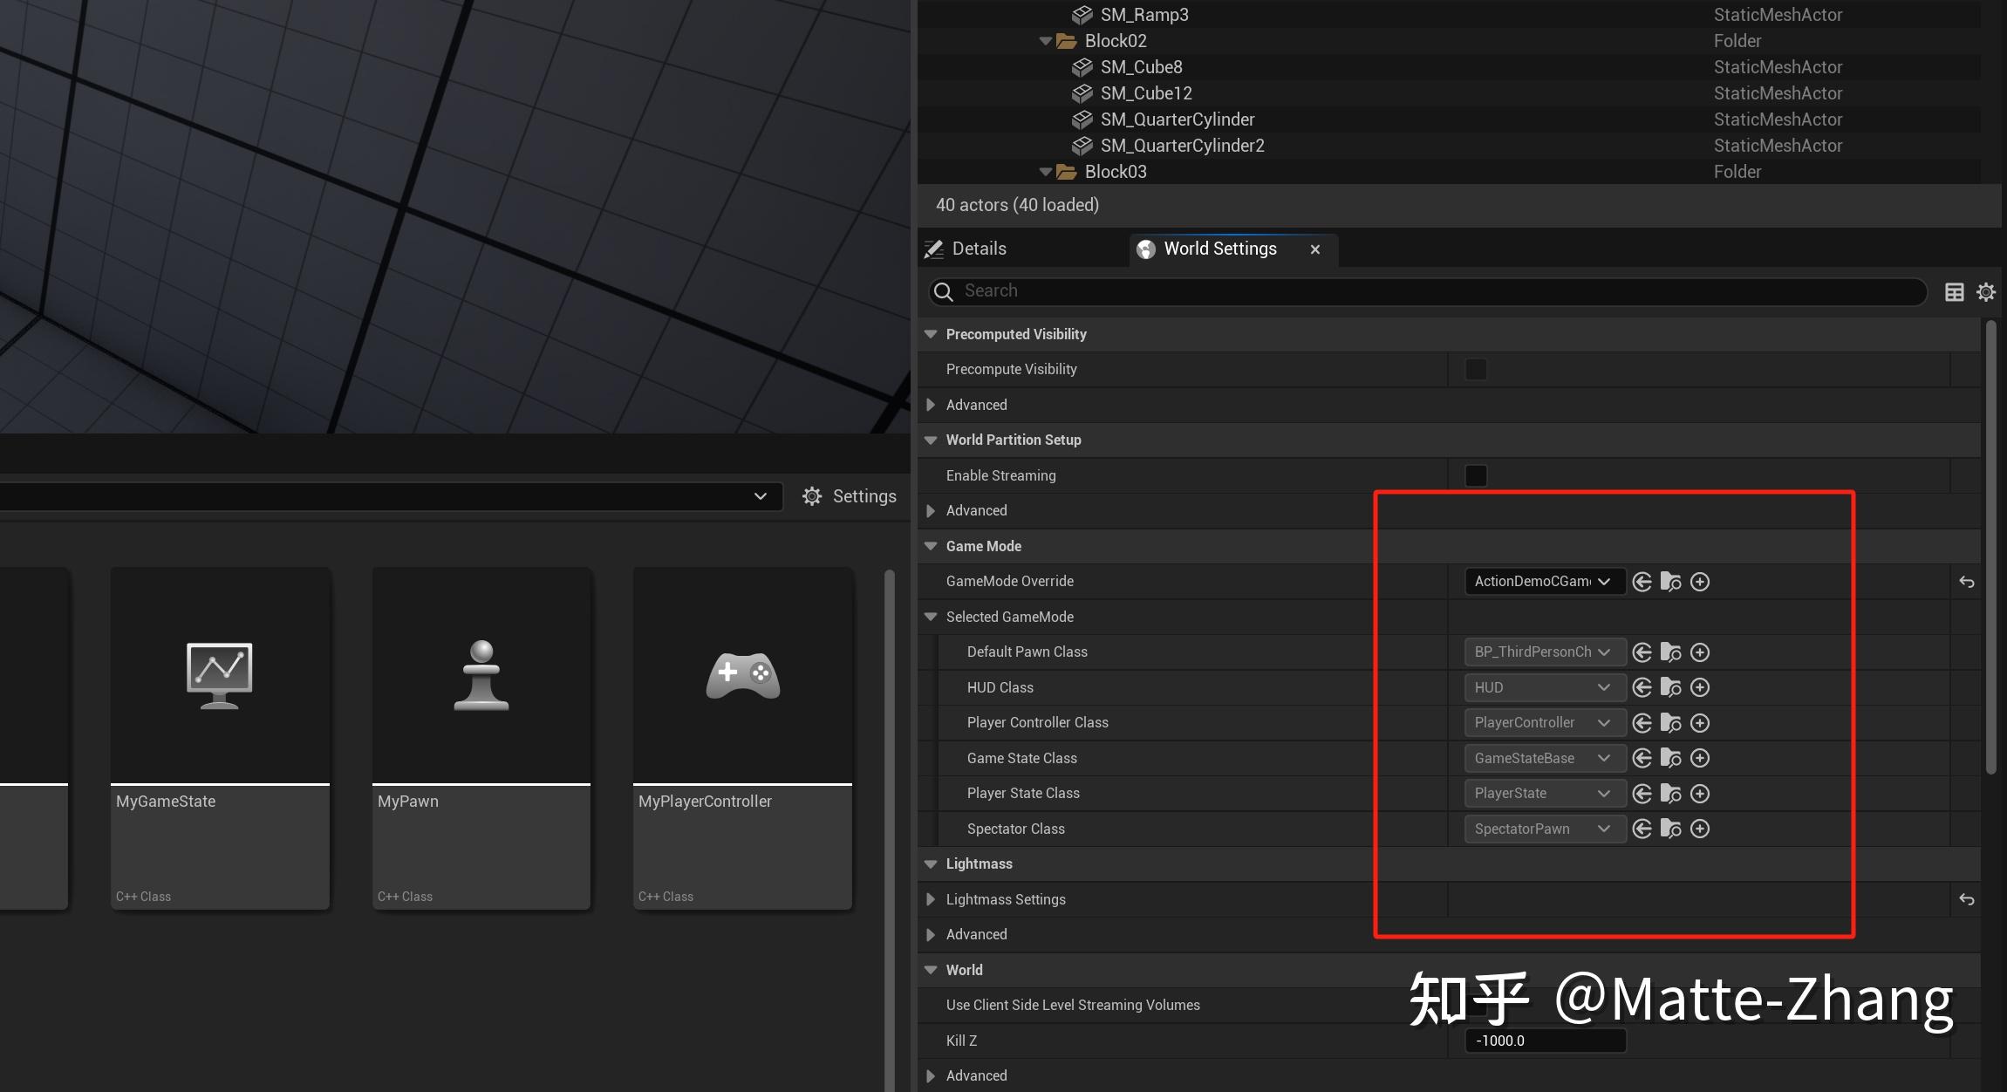Image resolution: width=2007 pixels, height=1092 pixels.
Task: Enable the Precompute Visibility checkbox
Action: (x=1474, y=369)
